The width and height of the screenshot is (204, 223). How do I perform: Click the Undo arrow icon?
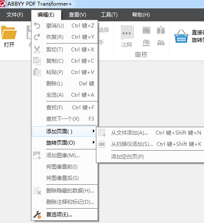click(x=37, y=26)
